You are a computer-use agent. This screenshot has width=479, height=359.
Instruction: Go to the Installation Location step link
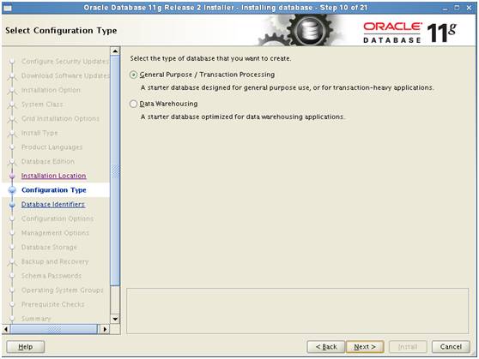(53, 176)
